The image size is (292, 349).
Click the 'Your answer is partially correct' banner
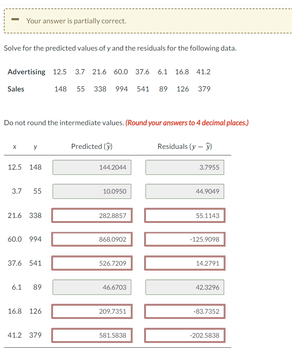pyautogui.click(x=148, y=21)
